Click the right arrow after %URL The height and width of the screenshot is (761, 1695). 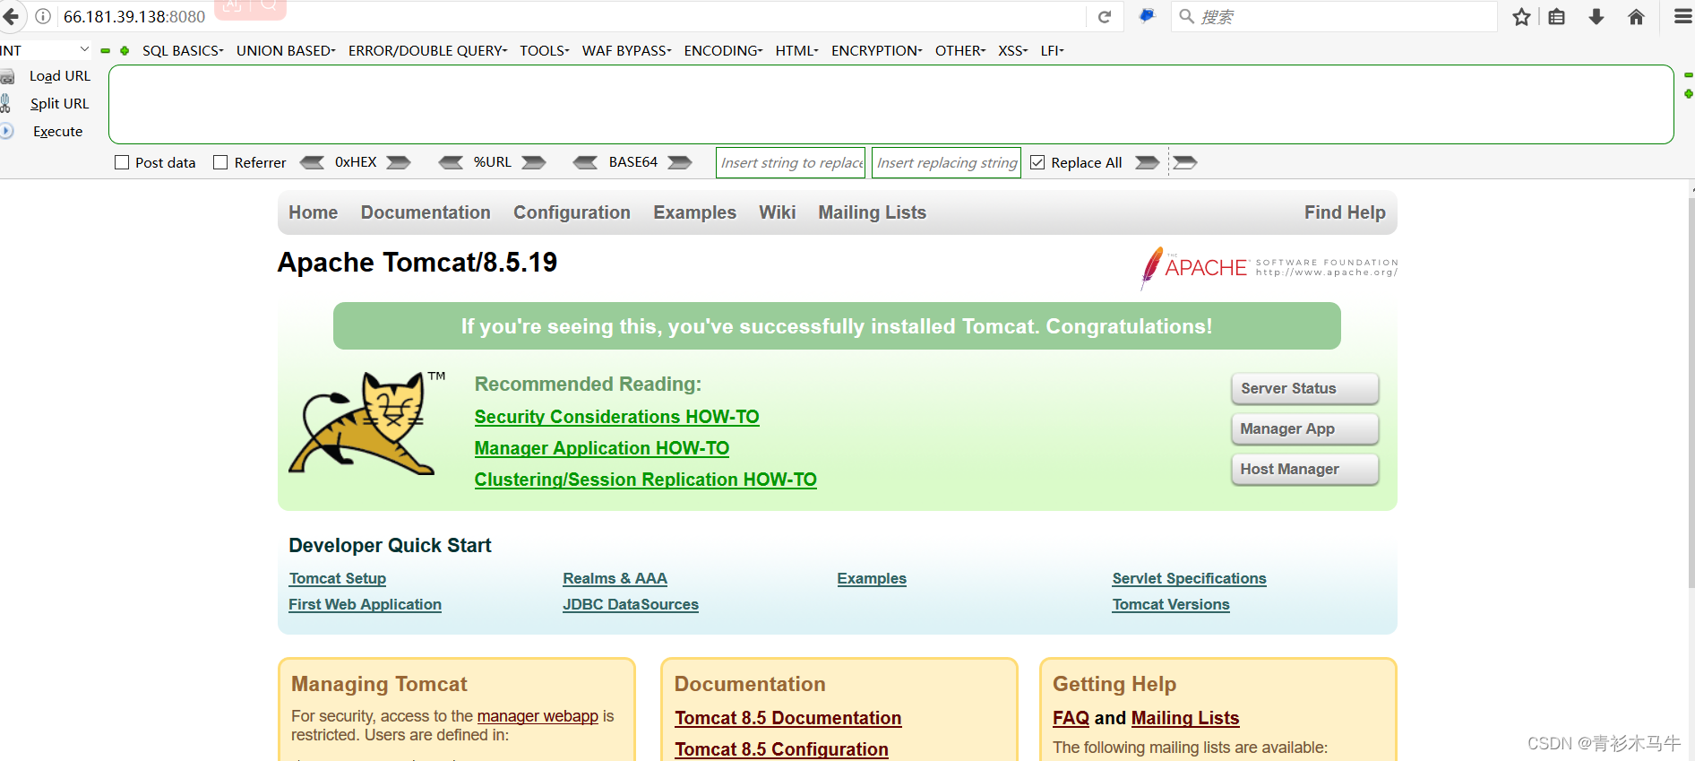tap(534, 162)
